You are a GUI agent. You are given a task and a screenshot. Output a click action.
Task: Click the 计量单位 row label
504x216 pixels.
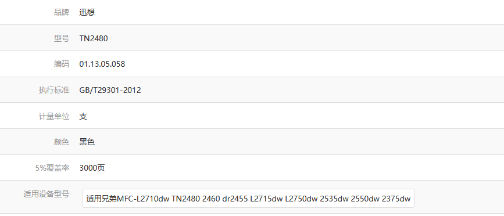coord(54,116)
